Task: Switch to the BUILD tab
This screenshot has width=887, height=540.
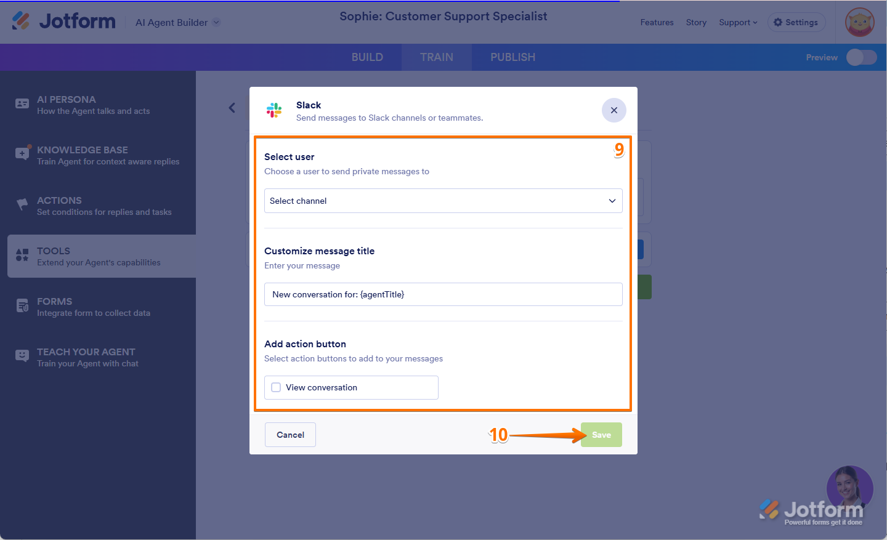Action: tap(367, 57)
